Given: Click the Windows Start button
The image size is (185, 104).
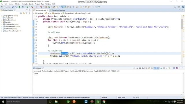Looking at the screenshot, I should pyautogui.click(x=3, y=101).
